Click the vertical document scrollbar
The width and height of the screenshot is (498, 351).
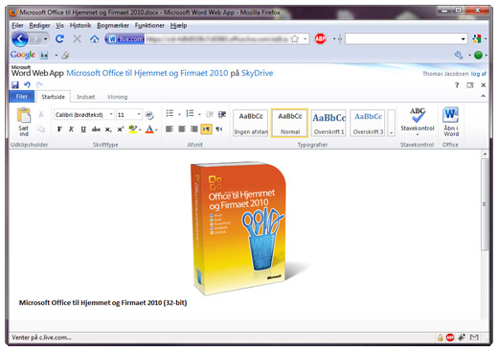(x=485, y=203)
